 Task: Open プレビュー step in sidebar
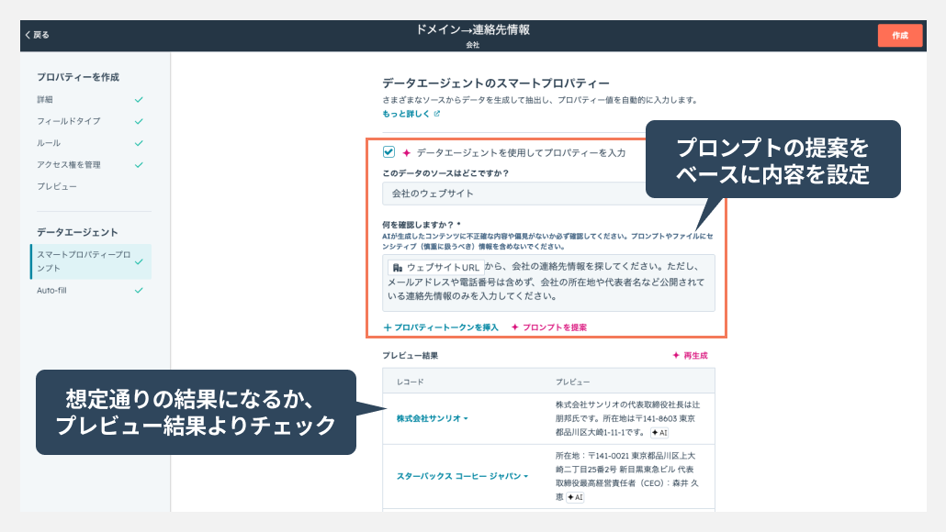(x=57, y=186)
